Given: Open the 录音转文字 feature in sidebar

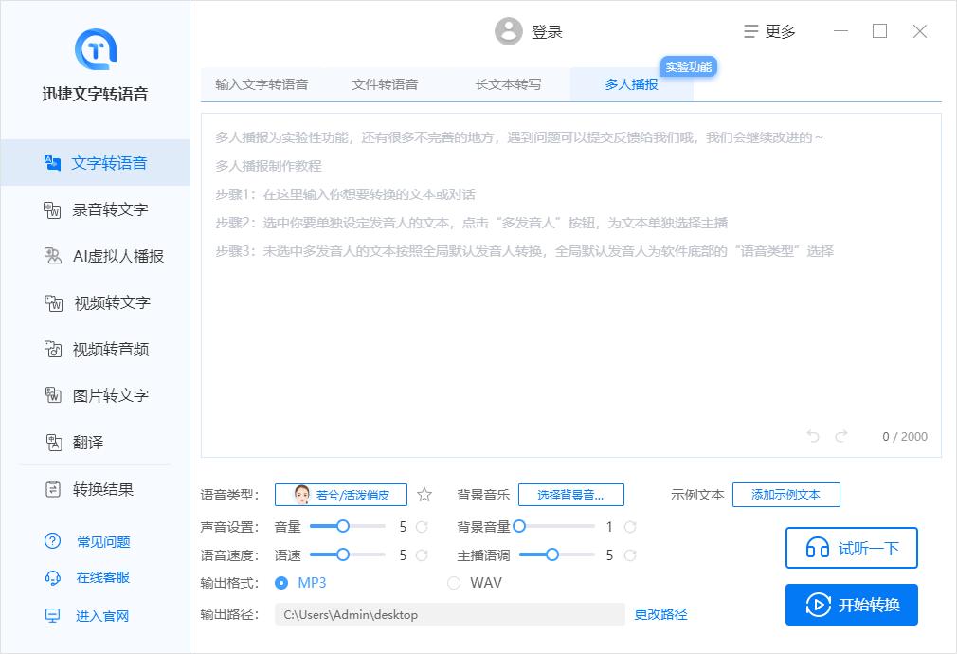Looking at the screenshot, I should click(x=98, y=209).
